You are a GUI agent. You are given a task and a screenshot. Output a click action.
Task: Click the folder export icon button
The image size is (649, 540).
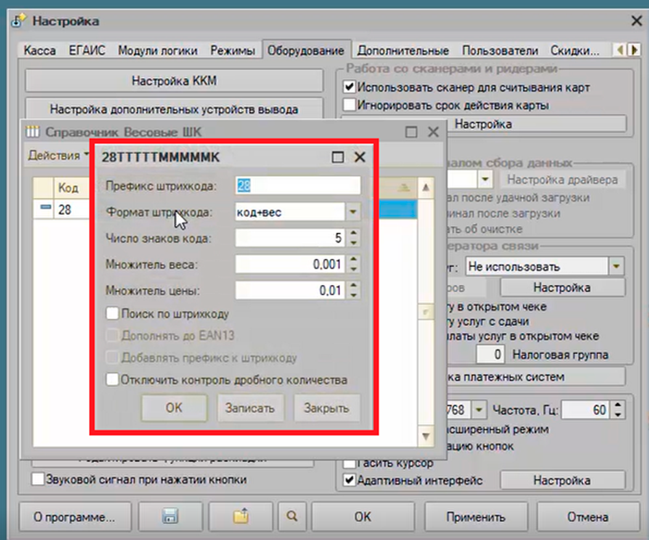(x=241, y=517)
